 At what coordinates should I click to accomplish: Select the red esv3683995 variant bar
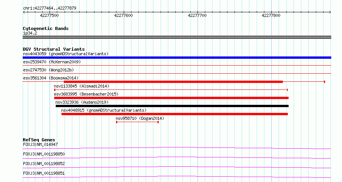(x=171, y=98)
